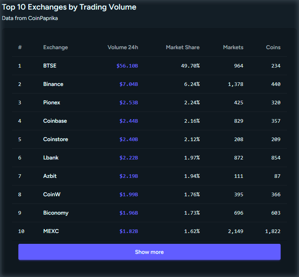The width and height of the screenshot is (299, 277).
Task: Open the MEXC exchange name
Action: coord(51,231)
